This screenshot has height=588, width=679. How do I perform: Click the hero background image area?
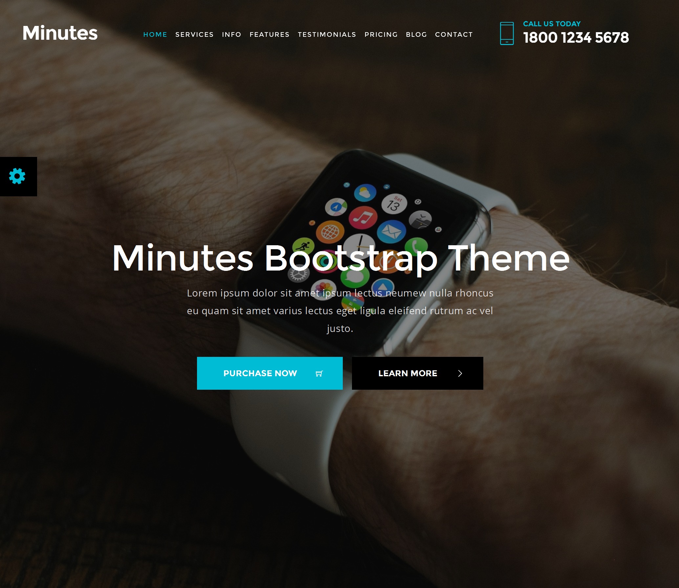(x=339, y=294)
